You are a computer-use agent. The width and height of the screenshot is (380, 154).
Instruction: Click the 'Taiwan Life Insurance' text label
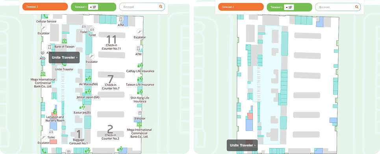point(140,84)
